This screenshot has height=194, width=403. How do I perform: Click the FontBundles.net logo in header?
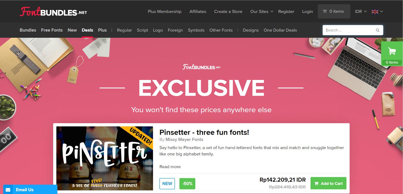[53, 12]
